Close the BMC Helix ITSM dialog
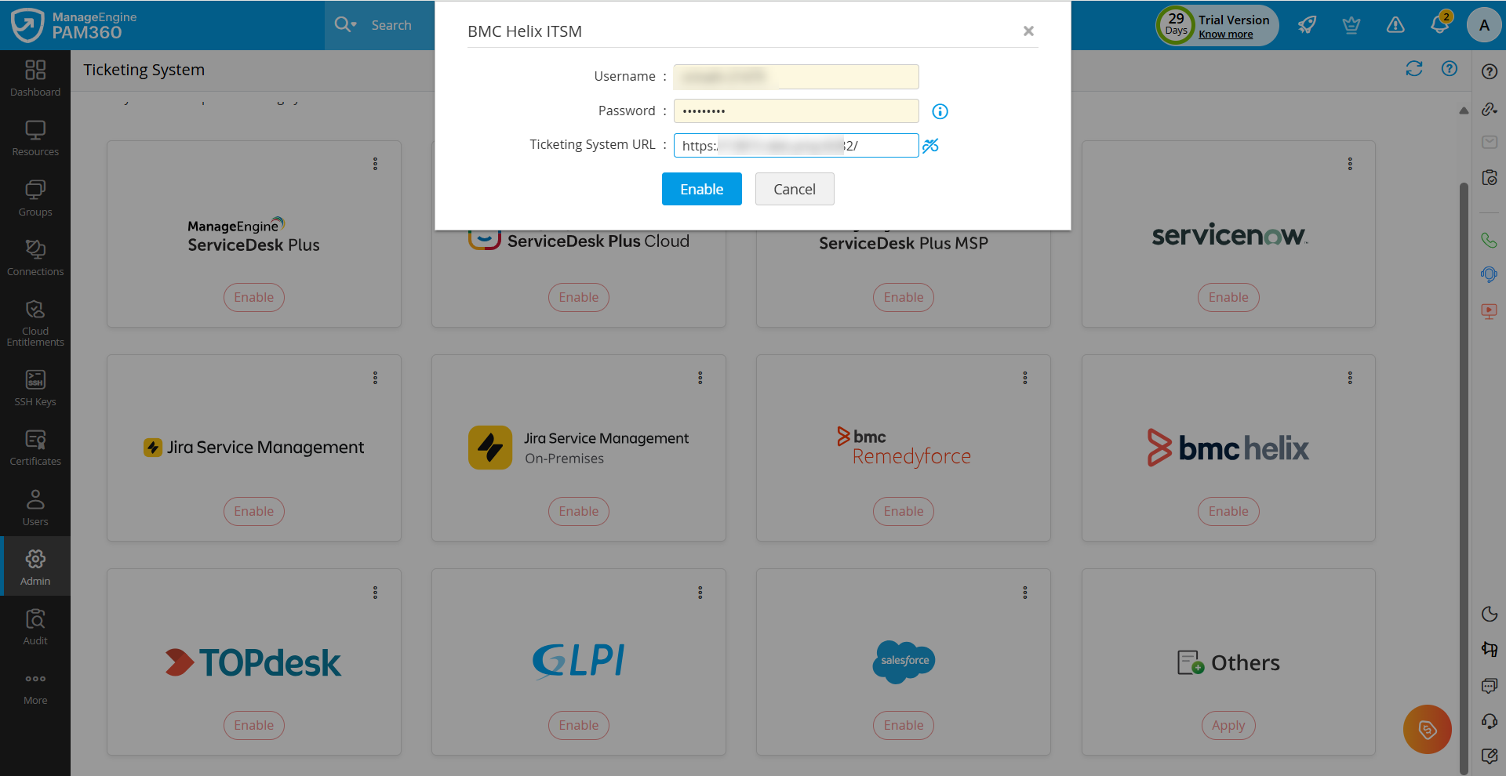The height and width of the screenshot is (776, 1506). point(1028,31)
